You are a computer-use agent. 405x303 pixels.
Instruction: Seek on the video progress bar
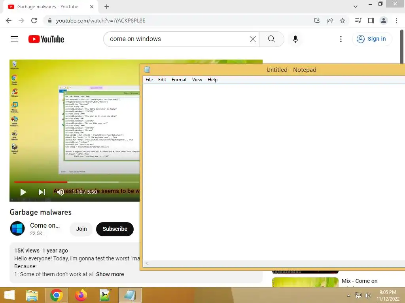click(x=77, y=182)
